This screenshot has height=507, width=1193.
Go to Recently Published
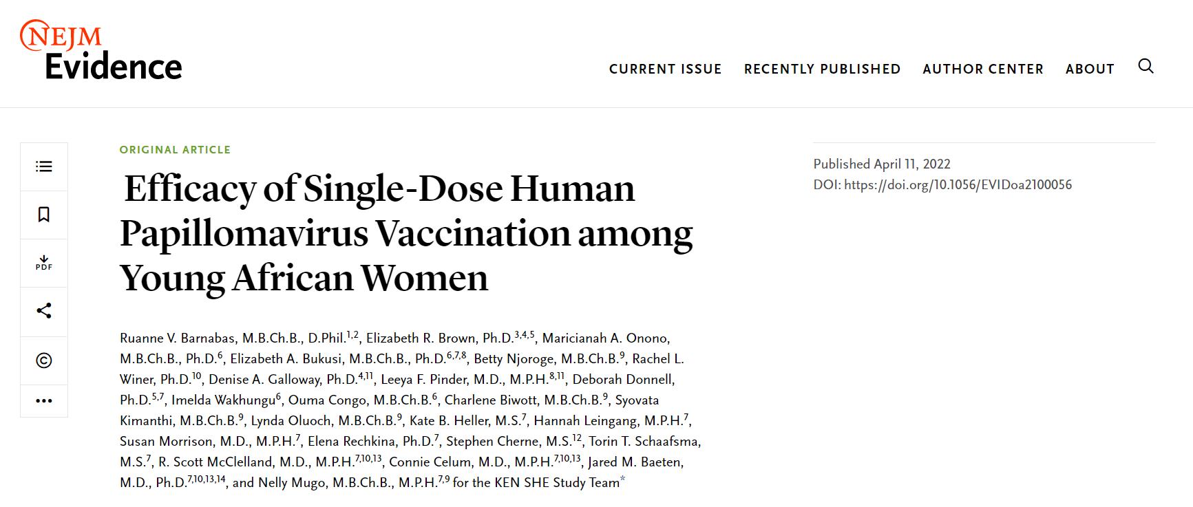[822, 69]
